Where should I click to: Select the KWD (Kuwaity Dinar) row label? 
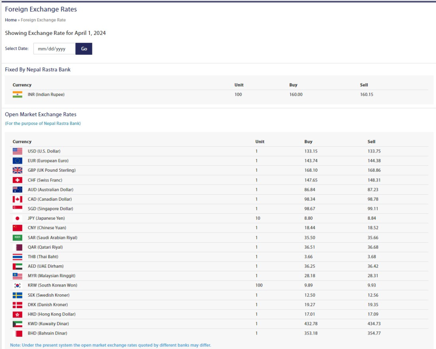tap(47, 324)
